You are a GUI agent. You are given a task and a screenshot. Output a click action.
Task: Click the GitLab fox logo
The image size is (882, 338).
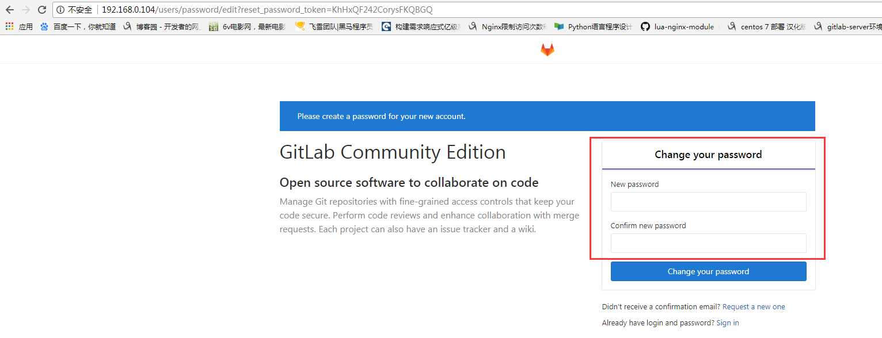click(x=547, y=50)
